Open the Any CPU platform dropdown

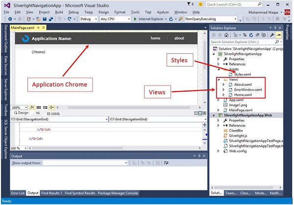[115, 19]
